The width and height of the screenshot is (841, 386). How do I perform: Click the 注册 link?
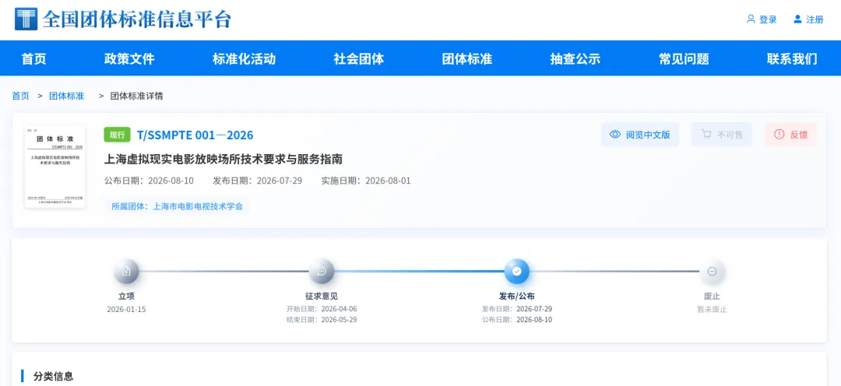[815, 19]
